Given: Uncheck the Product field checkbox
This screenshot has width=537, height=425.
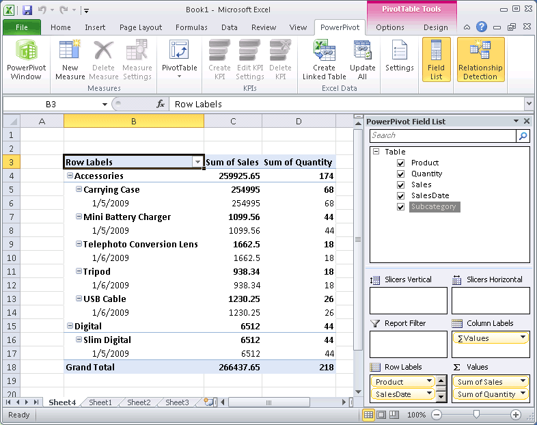Looking at the screenshot, I should 400,163.
